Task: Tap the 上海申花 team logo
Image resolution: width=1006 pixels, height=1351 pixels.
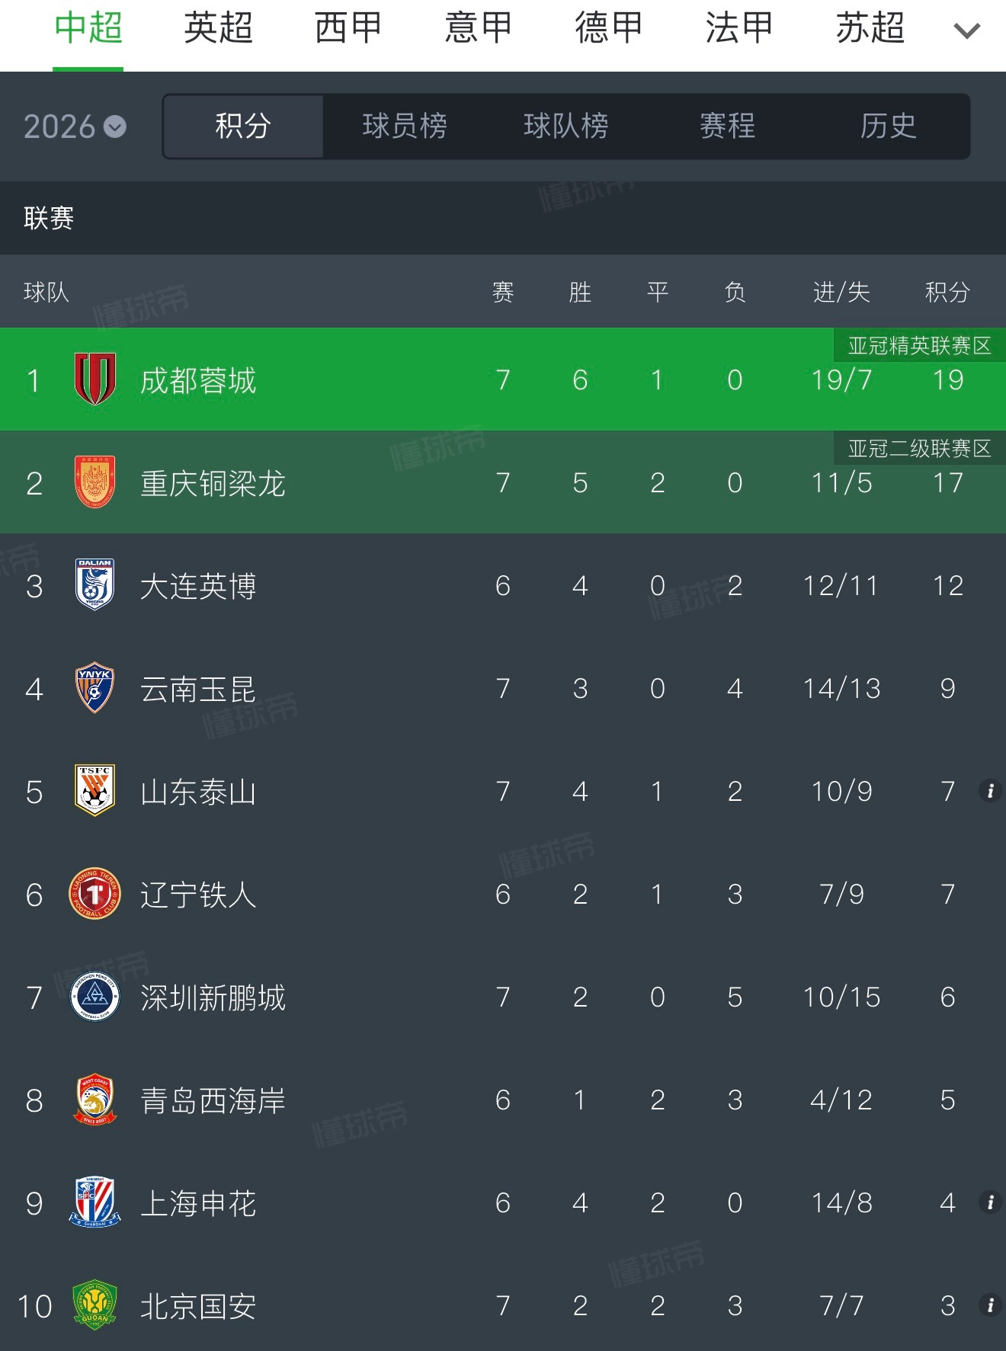Action: click(95, 1202)
